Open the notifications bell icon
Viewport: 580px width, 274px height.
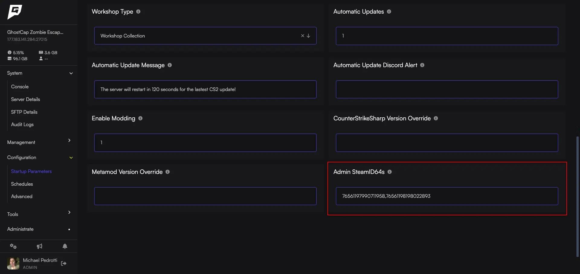coord(65,246)
